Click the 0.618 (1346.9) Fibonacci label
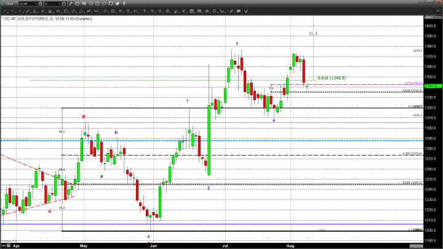The height and width of the screenshot is (249, 443). 332,78
